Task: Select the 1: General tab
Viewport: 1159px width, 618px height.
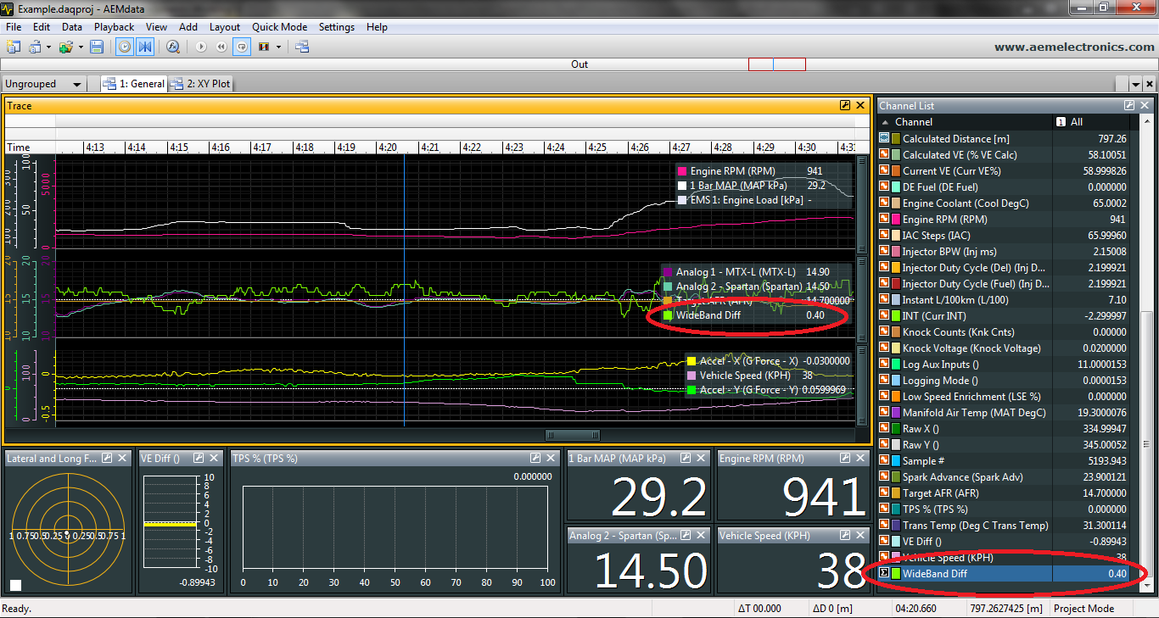Action: point(133,84)
